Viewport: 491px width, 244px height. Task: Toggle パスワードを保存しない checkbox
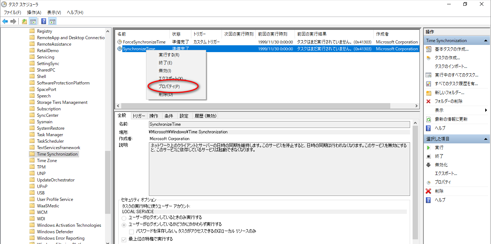point(132,231)
